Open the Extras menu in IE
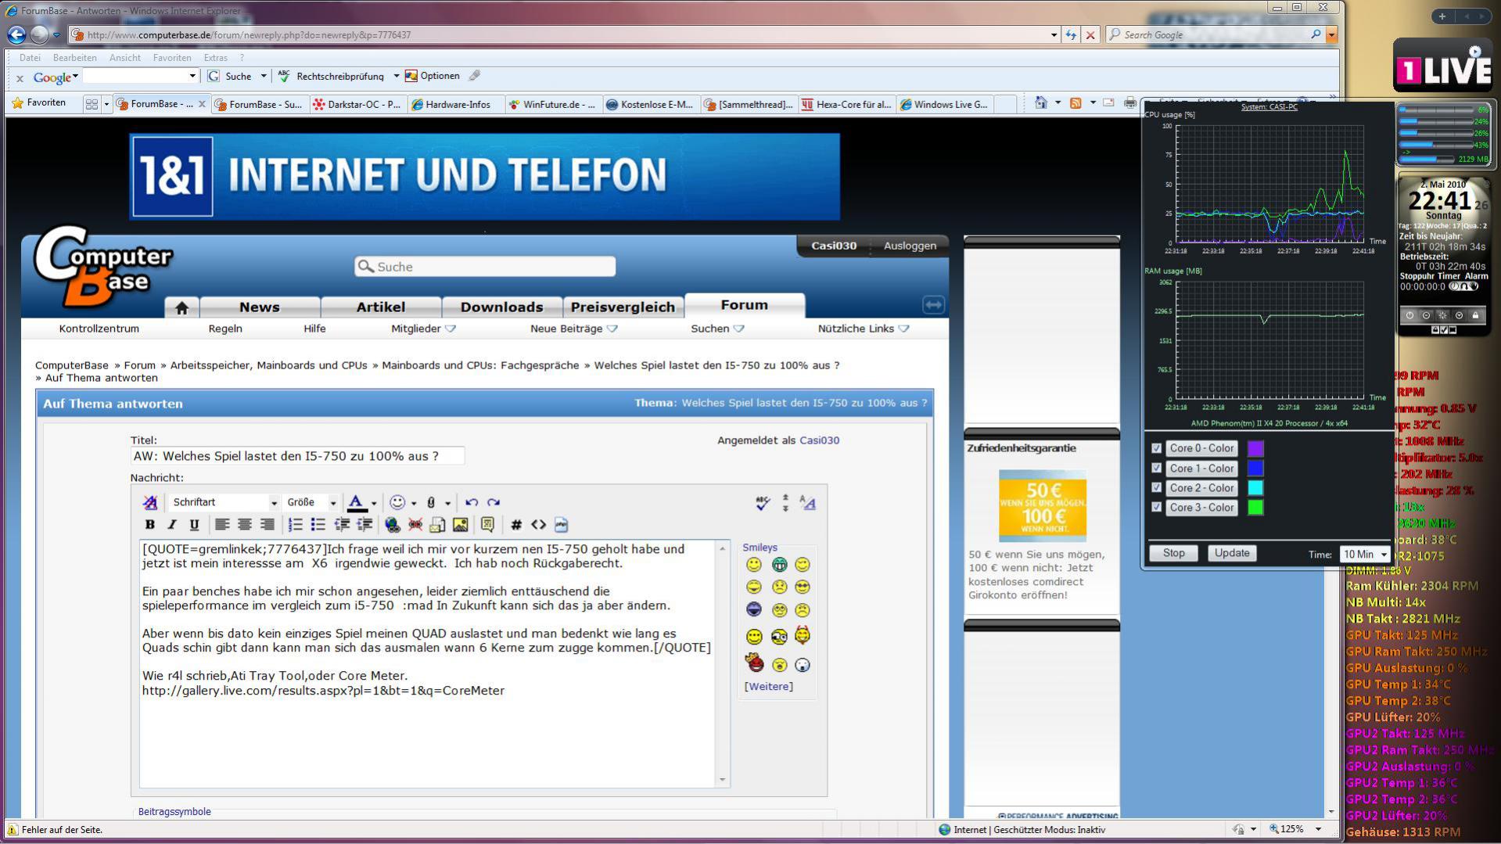1501x844 pixels. pos(216,58)
